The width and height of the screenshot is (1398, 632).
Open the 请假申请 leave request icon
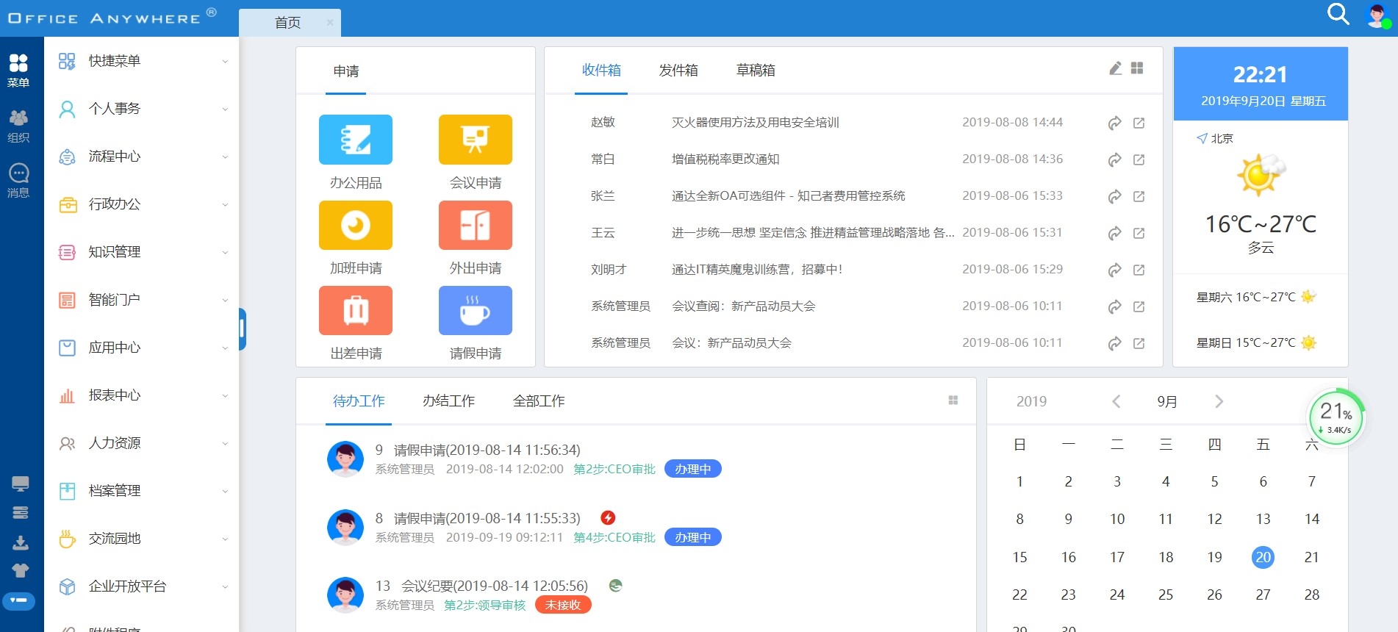pyautogui.click(x=475, y=311)
